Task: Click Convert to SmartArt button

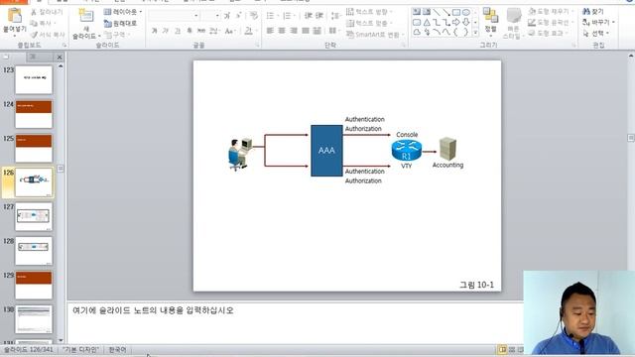Action: tap(375, 35)
